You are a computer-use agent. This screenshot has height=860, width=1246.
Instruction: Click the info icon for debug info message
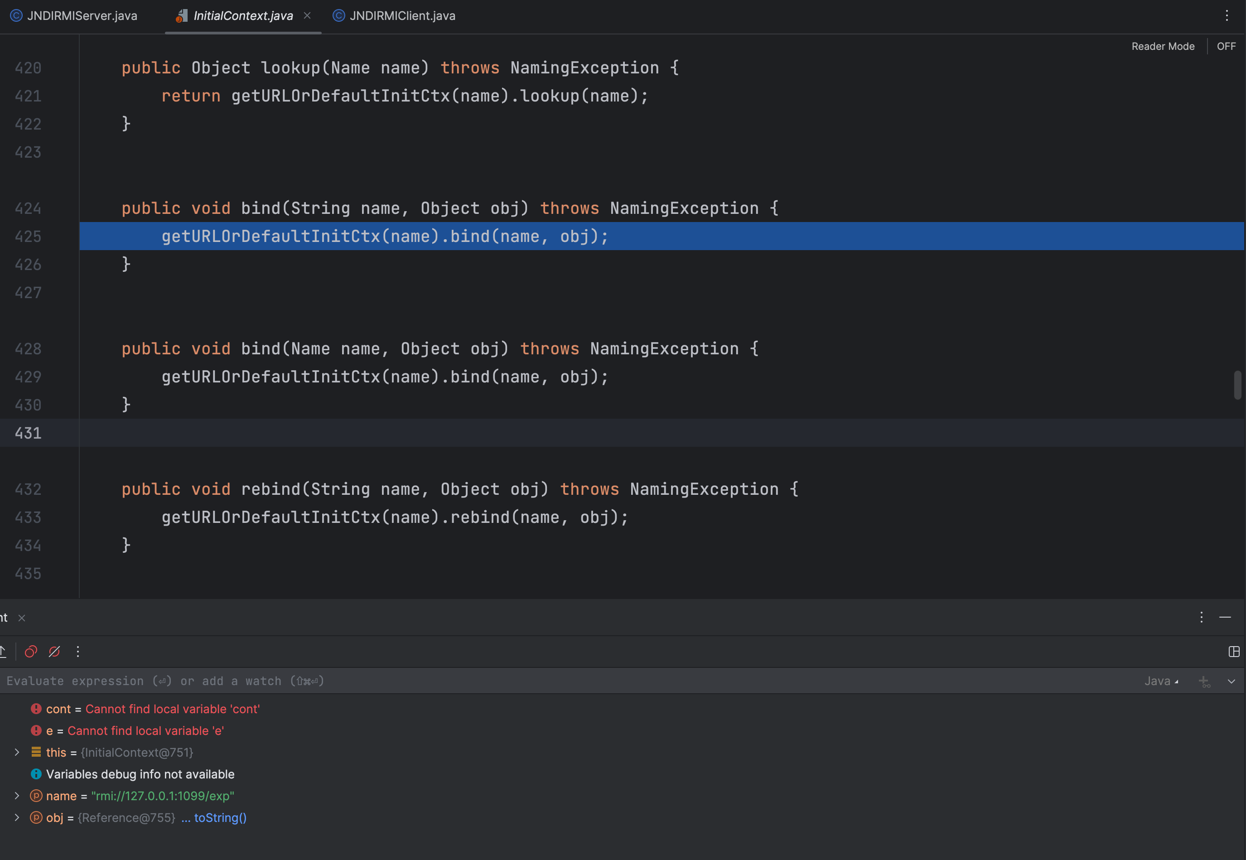[36, 774]
